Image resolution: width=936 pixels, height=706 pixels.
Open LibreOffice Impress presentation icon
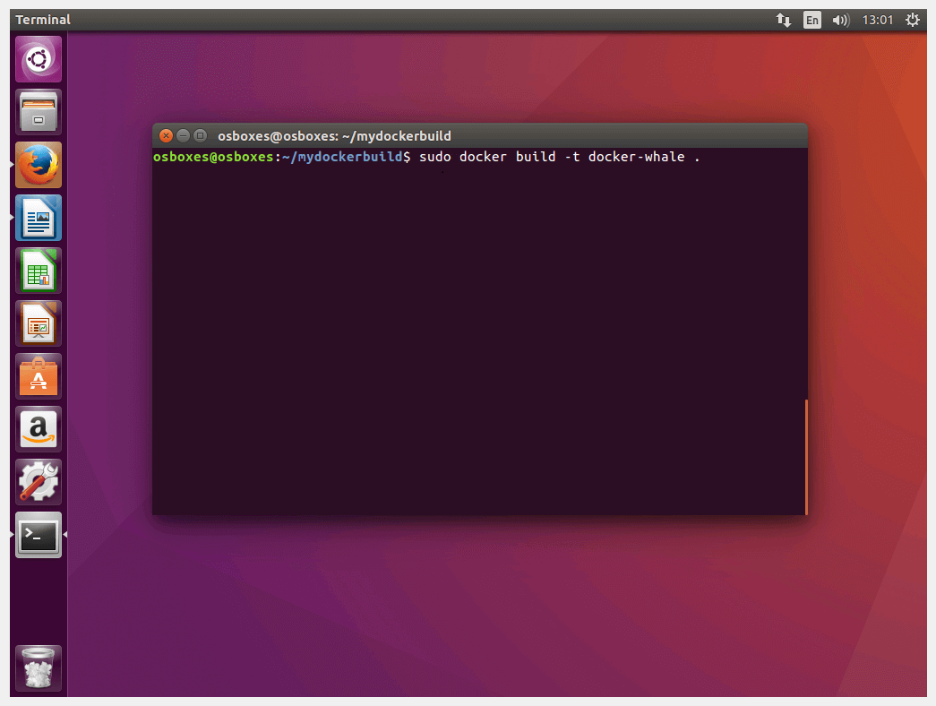[x=39, y=323]
